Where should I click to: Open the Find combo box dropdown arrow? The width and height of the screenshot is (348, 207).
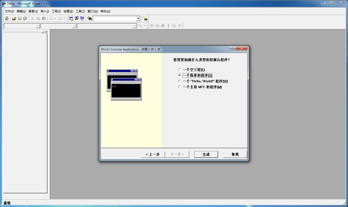click(x=138, y=19)
